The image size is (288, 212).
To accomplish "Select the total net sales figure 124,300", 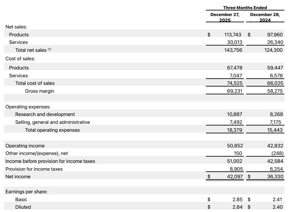I will pos(273,50).
